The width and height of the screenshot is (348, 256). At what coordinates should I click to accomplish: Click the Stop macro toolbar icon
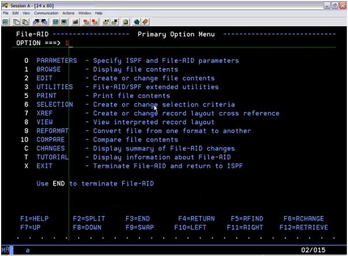tap(95, 22)
